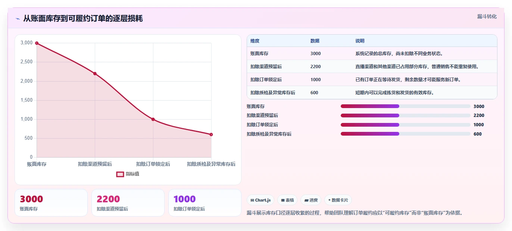Click the value 600 beside its progress bar
The width and height of the screenshot is (512, 231).
pos(478,134)
